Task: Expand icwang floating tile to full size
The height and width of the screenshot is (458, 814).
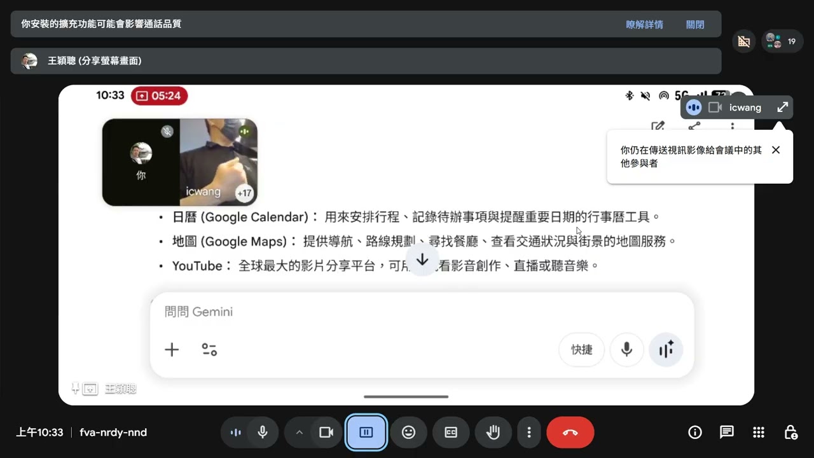Action: tap(782, 108)
